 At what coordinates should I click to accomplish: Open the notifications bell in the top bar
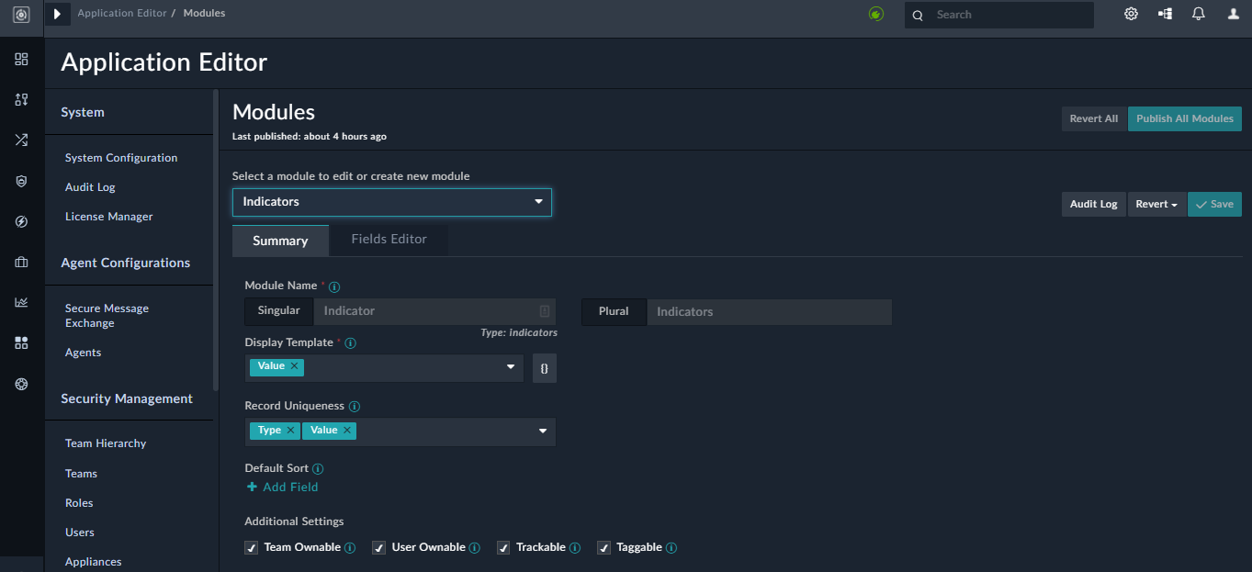[1197, 14]
